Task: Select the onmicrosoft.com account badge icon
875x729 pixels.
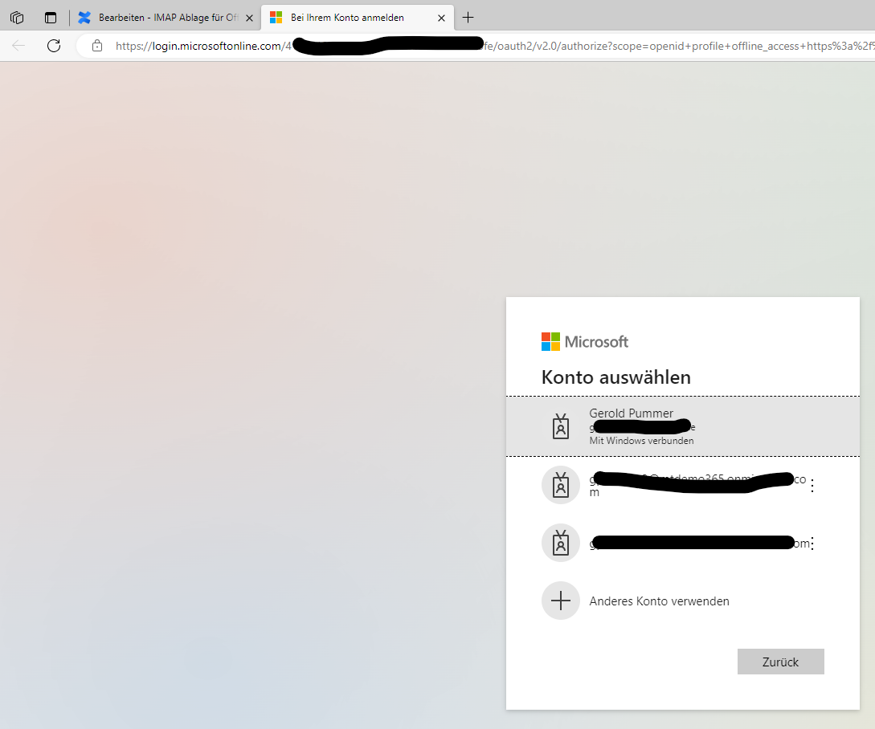Action: pyautogui.click(x=561, y=485)
